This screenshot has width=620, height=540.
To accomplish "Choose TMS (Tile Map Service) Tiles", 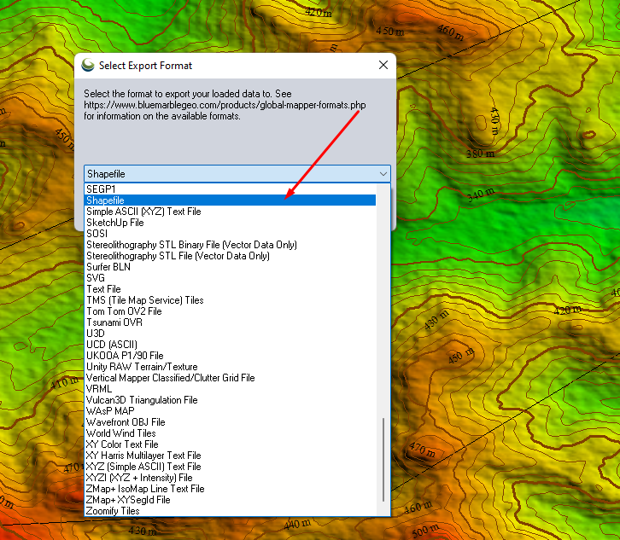I will point(231,300).
